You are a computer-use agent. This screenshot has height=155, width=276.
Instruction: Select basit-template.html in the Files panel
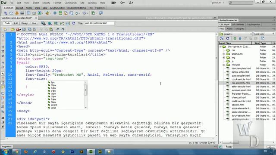[241, 68]
